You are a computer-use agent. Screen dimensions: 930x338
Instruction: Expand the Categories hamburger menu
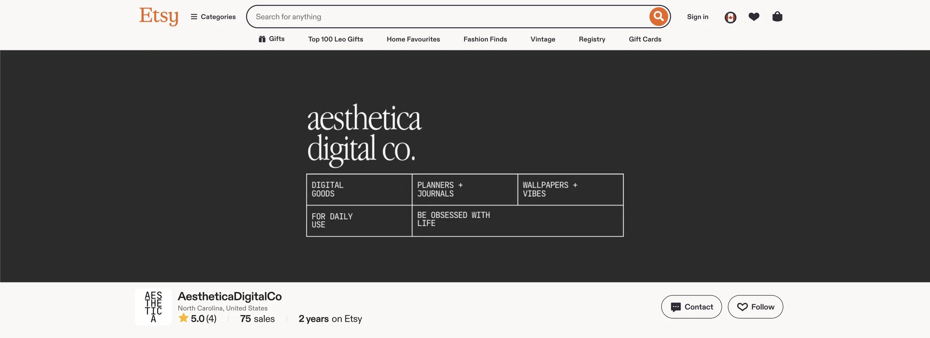(213, 17)
